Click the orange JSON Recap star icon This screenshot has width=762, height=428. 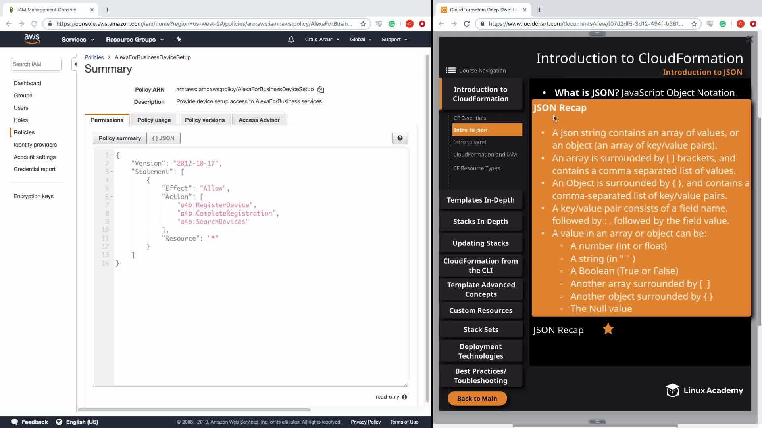[608, 329]
